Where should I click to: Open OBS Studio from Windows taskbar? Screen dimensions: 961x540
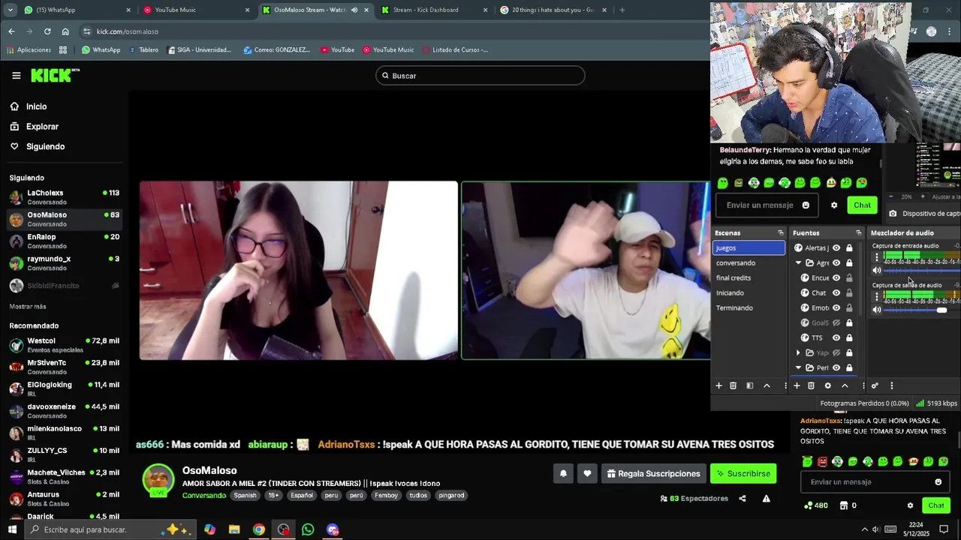pyautogui.click(x=283, y=529)
